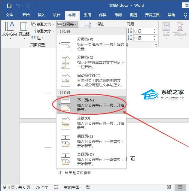Screen dimensions: 189x191
Task: Customize quick access toolbar dropdown arrow
Action: tap(37, 6)
